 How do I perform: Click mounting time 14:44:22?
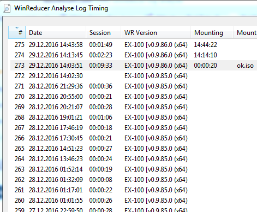tap(206, 45)
